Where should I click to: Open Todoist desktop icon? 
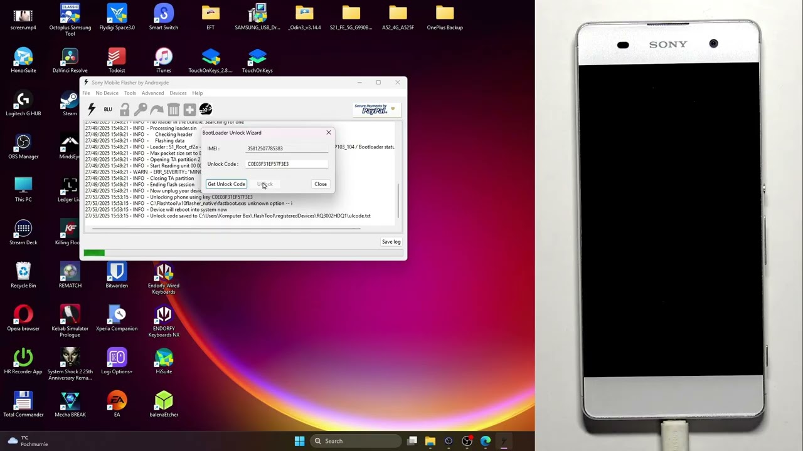pos(117,61)
